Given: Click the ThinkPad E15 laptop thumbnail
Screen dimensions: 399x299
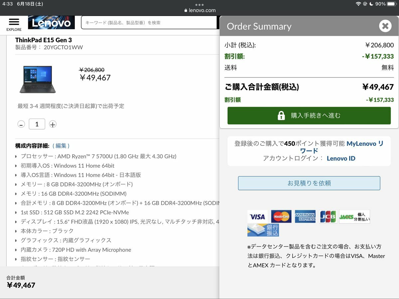Looking at the screenshot, I should point(37,79).
